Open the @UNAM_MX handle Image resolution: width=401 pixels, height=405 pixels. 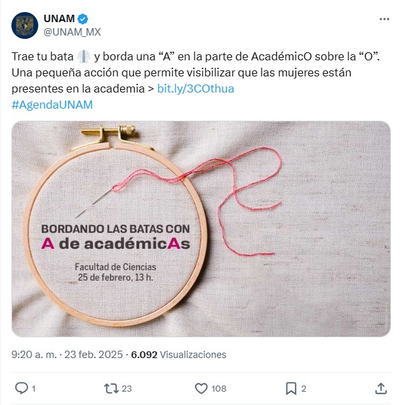coord(72,32)
